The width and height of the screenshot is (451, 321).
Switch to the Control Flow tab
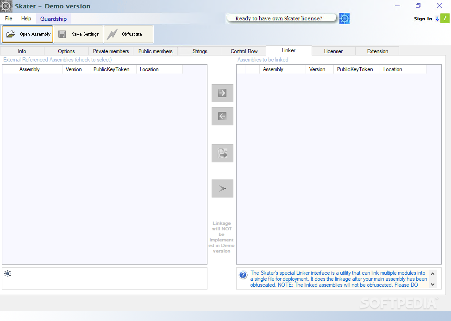[244, 51]
